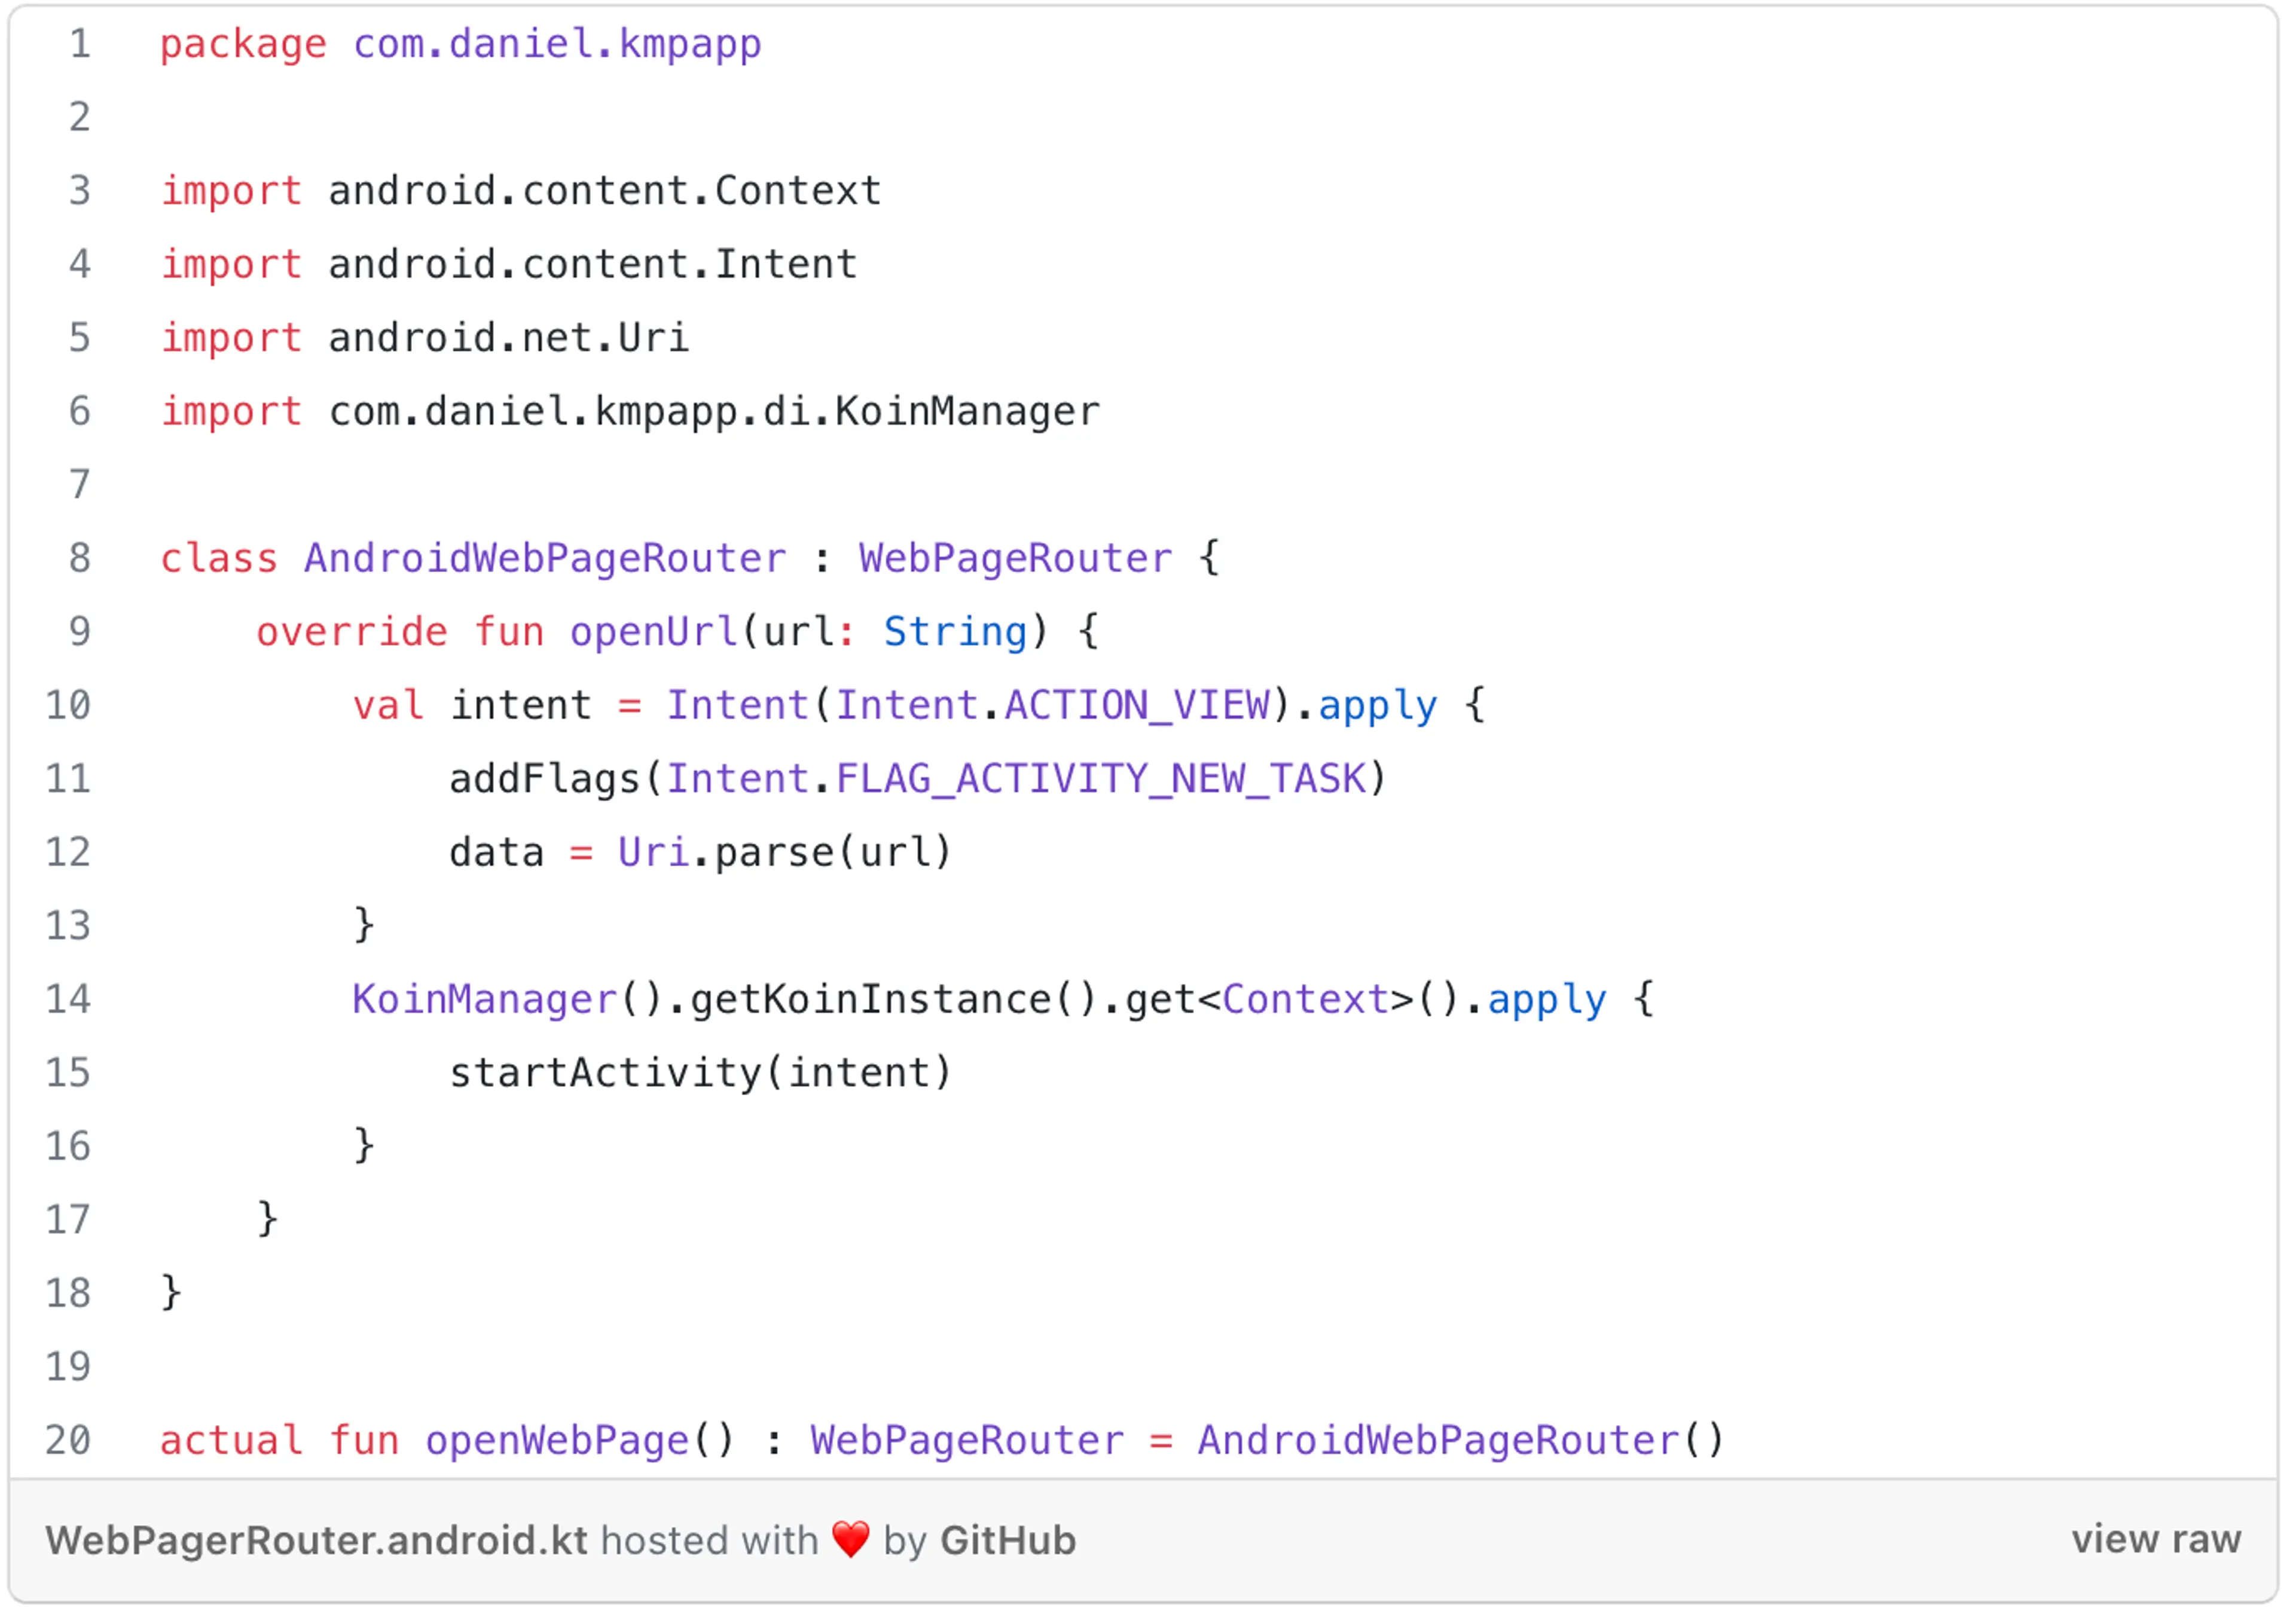The width and height of the screenshot is (2296, 1614).
Task: Click the GitHub link in footer
Action: tap(1008, 1541)
